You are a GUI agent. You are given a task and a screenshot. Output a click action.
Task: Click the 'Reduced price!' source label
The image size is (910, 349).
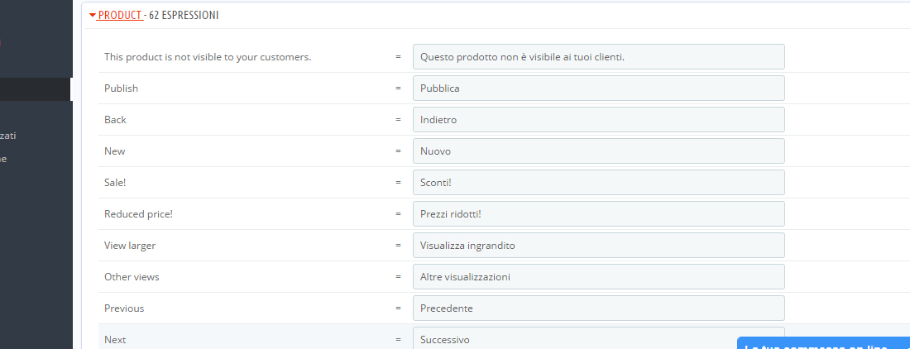(138, 214)
